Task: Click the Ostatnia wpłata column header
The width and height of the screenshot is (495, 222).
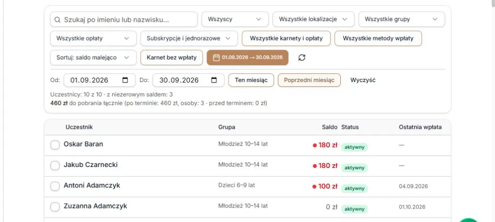Action: pyautogui.click(x=420, y=127)
